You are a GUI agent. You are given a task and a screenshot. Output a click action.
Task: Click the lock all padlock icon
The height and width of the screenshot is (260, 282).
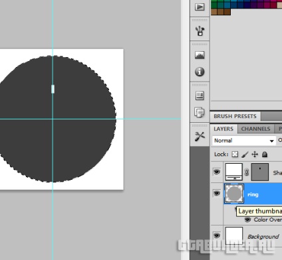[x=265, y=155]
